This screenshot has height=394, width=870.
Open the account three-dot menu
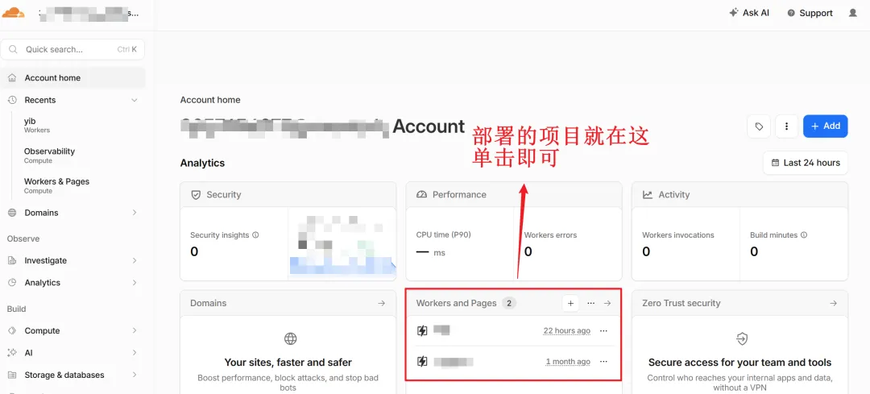786,126
